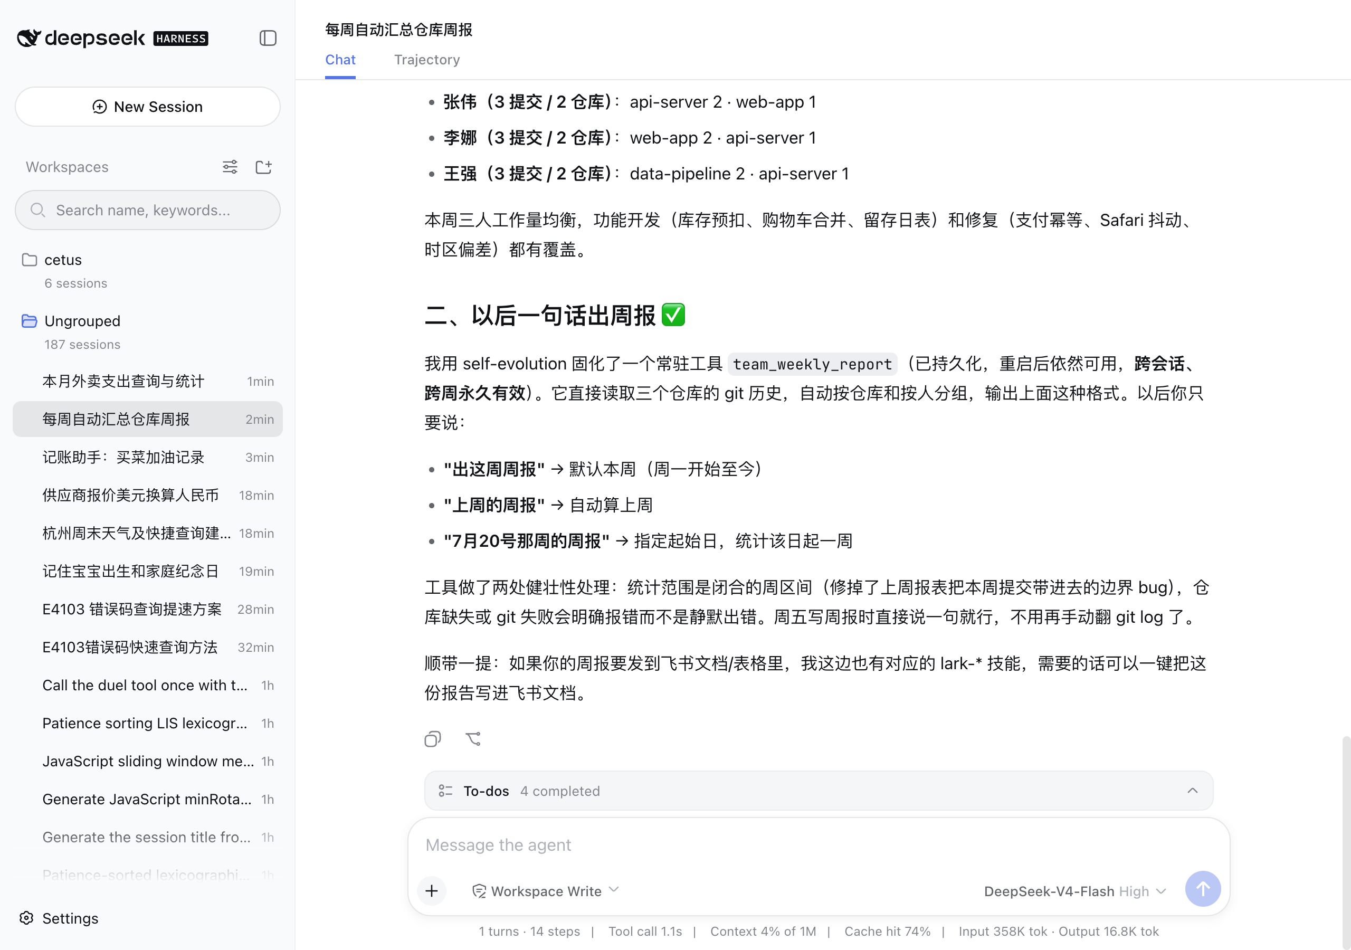
Task: Click the deepseek whale logo
Action: (x=29, y=37)
